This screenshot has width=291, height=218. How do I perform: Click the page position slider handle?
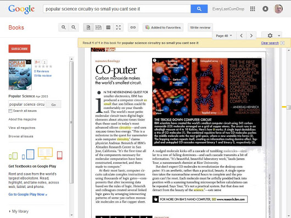(x=288, y=107)
